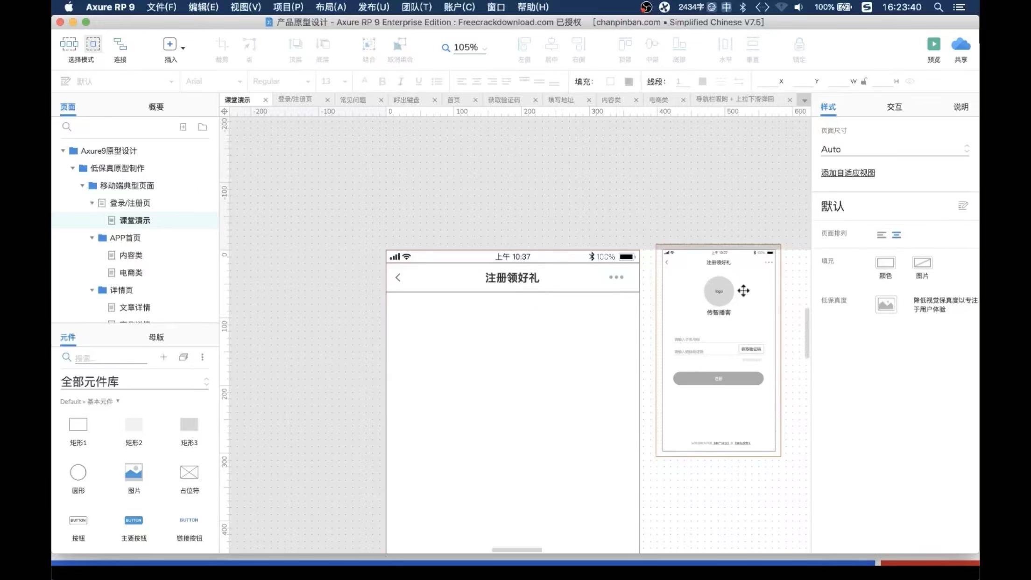Switch to the 交互 tab

(894, 107)
